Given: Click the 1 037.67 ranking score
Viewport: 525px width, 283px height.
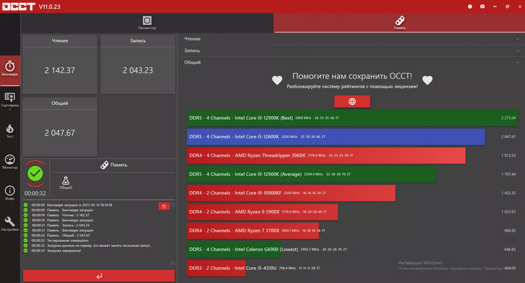Looking at the screenshot, I should click(508, 212).
